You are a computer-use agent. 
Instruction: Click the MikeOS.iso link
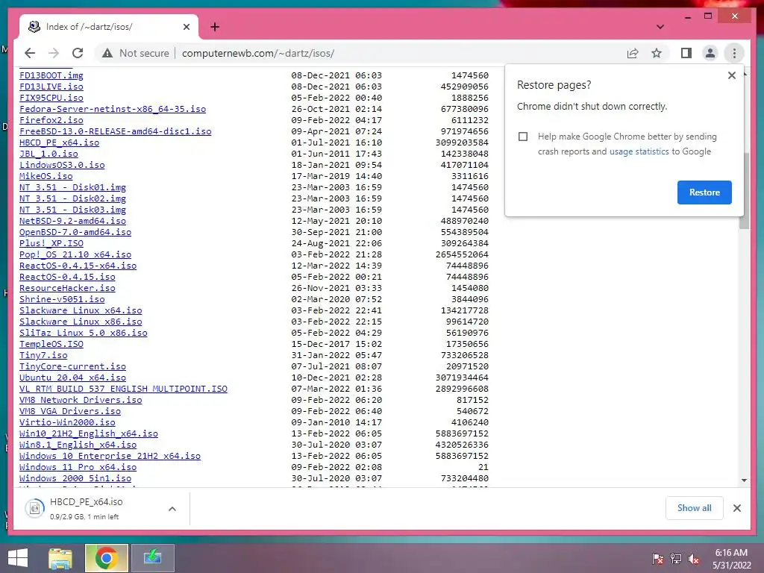[46, 176]
